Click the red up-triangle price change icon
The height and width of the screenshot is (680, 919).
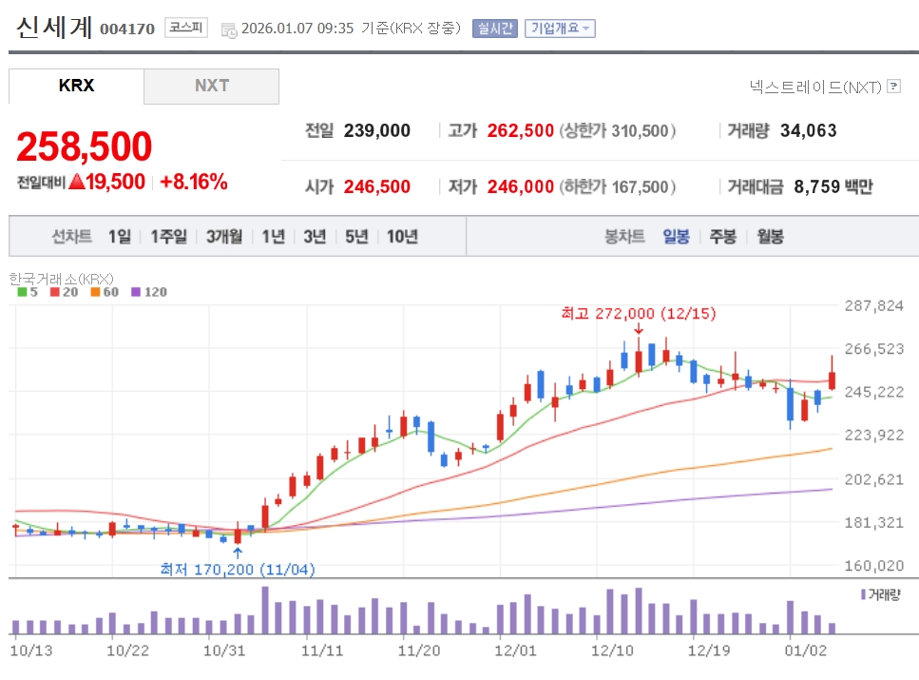coord(77,182)
